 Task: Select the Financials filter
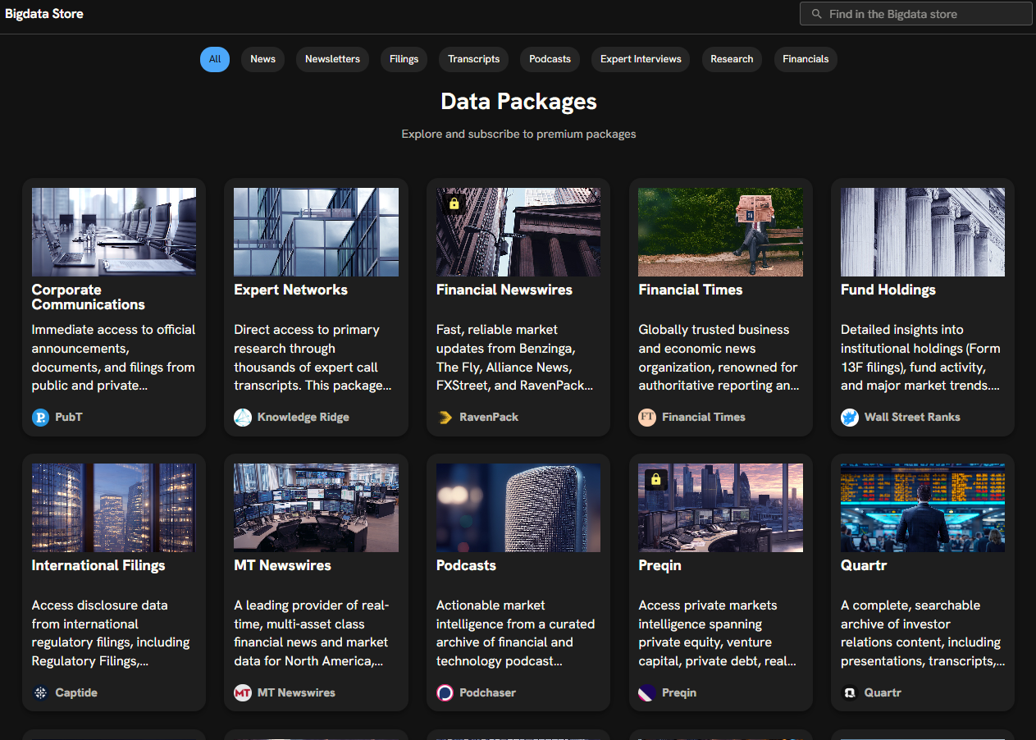tap(806, 59)
